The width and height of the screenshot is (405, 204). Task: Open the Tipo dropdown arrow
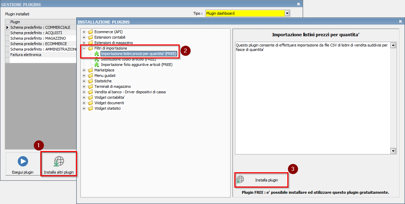click(x=287, y=13)
